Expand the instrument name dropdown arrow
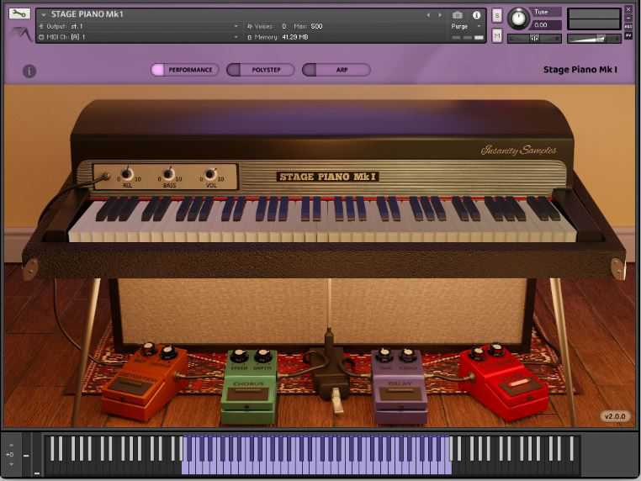Image resolution: width=641 pixels, height=481 pixels. [44, 14]
